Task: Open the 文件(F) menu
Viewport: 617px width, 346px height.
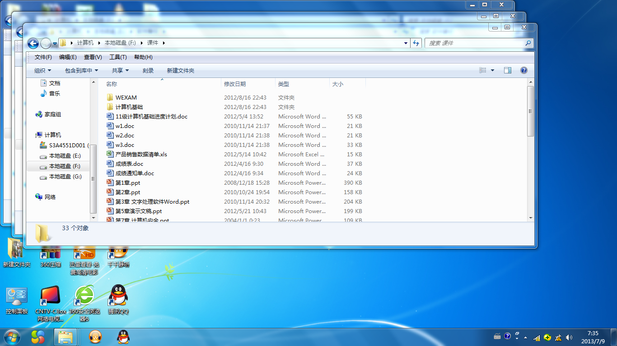Action: click(x=43, y=57)
